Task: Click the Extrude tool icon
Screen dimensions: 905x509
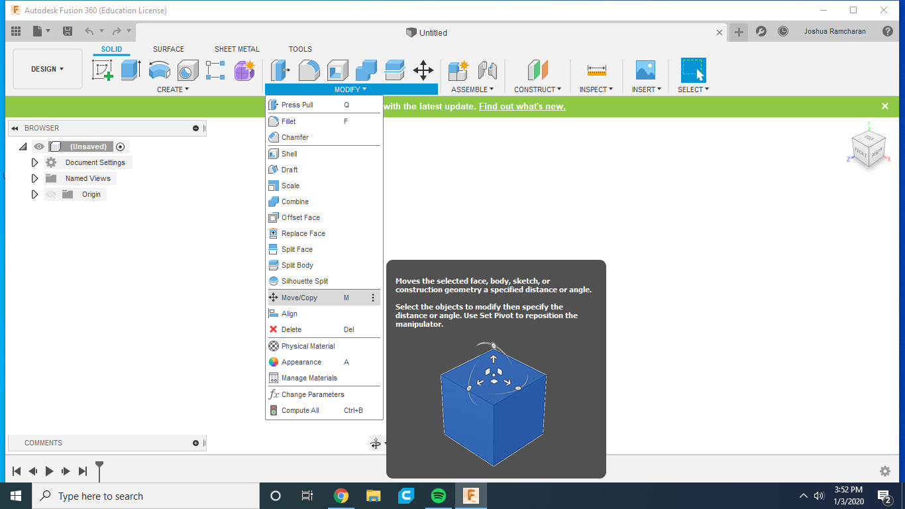Action: 131,70
